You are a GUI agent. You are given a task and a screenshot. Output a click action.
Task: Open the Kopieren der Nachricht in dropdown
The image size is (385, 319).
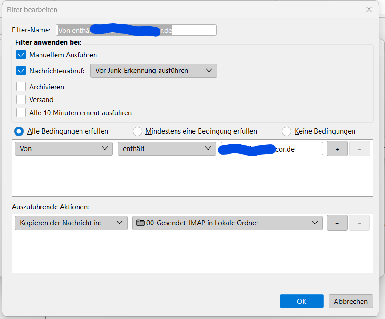[x=71, y=223]
